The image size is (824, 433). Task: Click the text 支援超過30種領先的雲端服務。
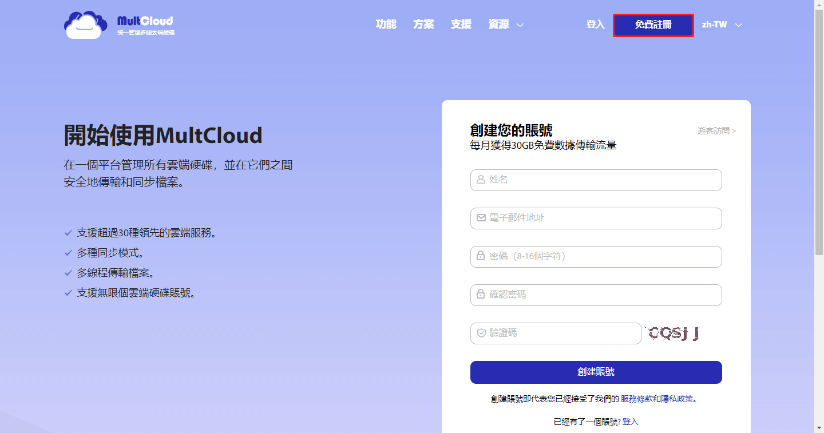click(x=147, y=233)
